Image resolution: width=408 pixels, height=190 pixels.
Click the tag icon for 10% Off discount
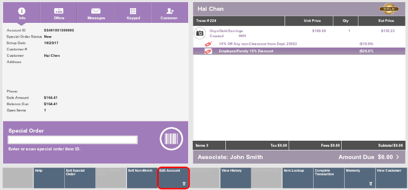click(x=208, y=44)
